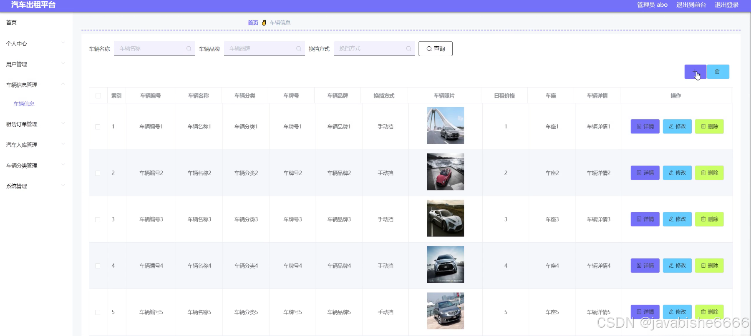The height and width of the screenshot is (336, 751).
Task: Click 管理员 abo in top bar
Action: tap(652, 5)
